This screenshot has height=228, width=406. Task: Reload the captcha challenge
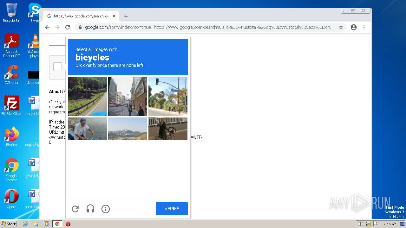(75, 209)
